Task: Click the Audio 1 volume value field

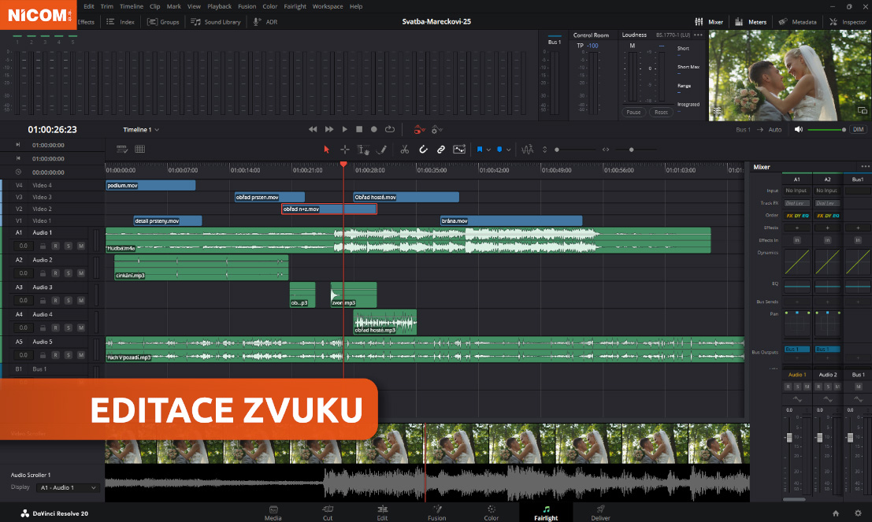Action: pos(24,246)
